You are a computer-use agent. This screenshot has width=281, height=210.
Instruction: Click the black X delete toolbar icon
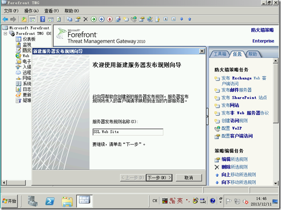[x=86, y=19]
